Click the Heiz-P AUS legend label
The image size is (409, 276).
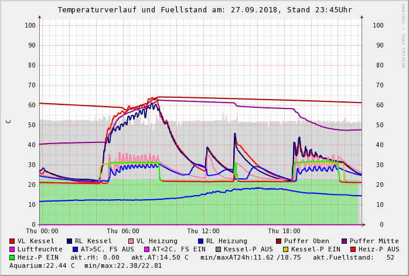tap(379, 249)
